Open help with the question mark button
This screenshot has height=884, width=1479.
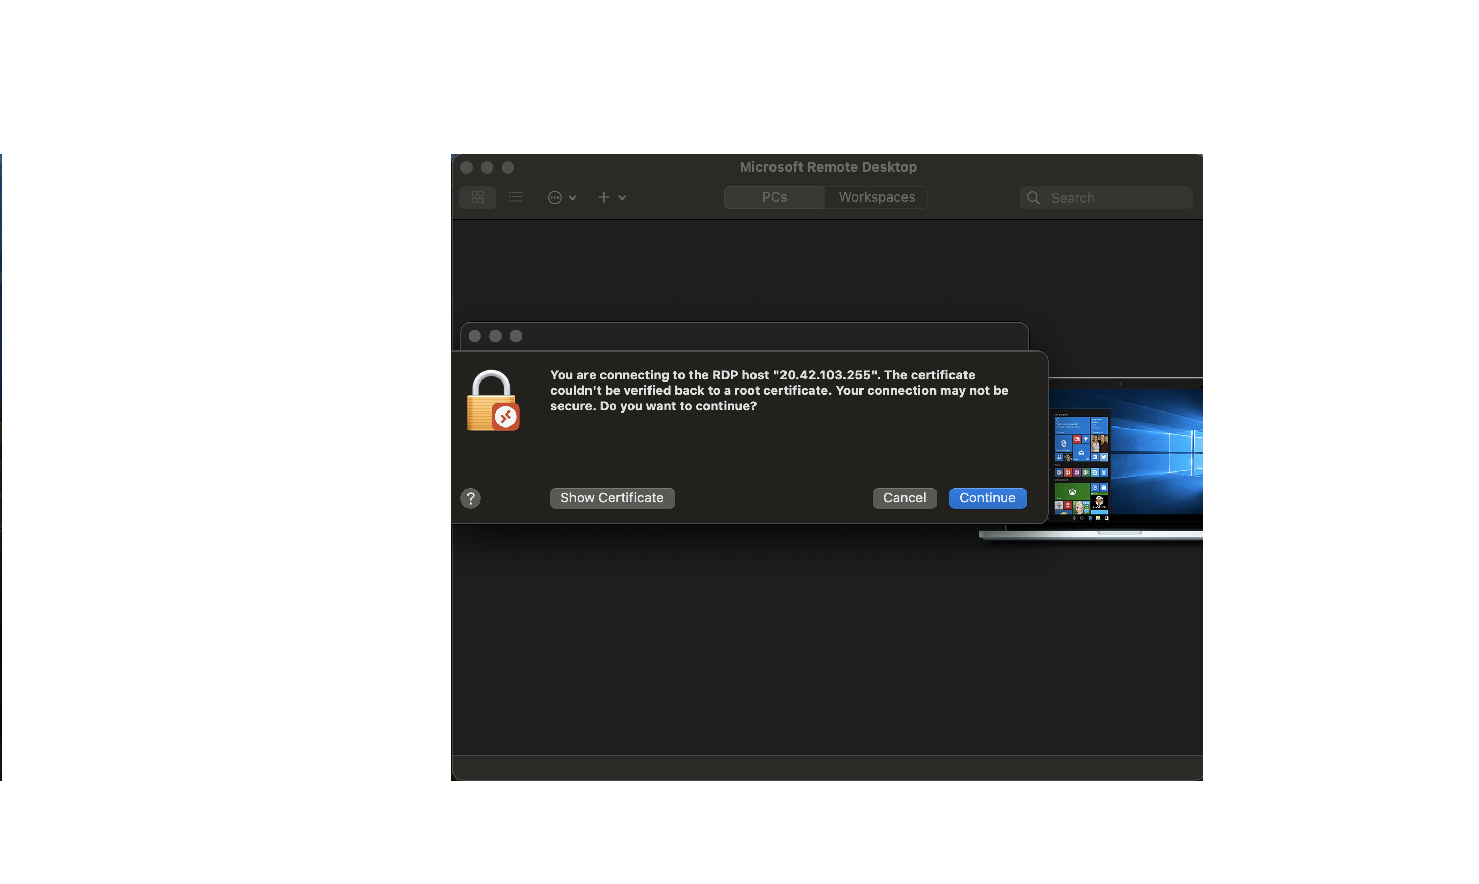click(x=470, y=498)
